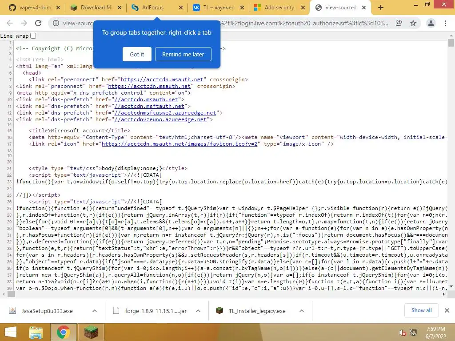Open the forge-1.8.9 jar download
This screenshot has height=341, width=455.
[155, 311]
